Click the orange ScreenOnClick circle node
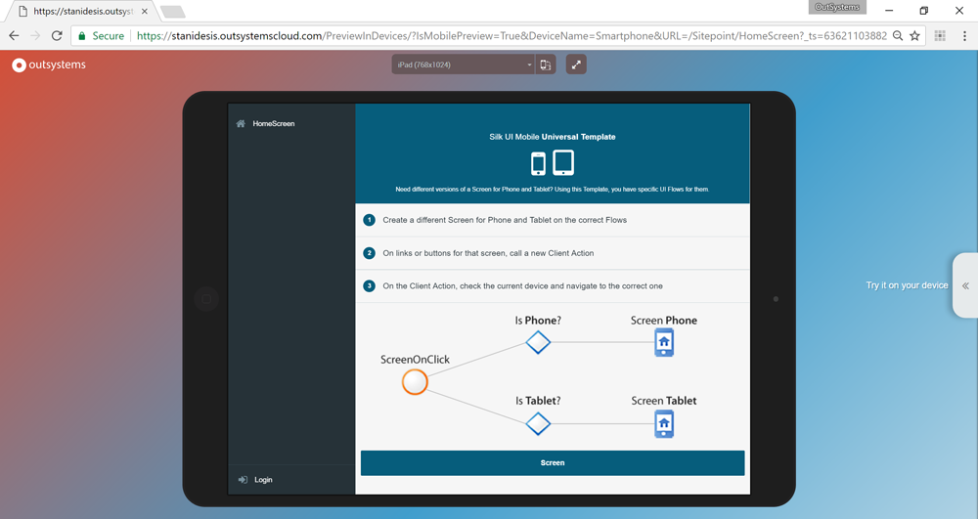Image resolution: width=978 pixels, height=519 pixels. (415, 381)
